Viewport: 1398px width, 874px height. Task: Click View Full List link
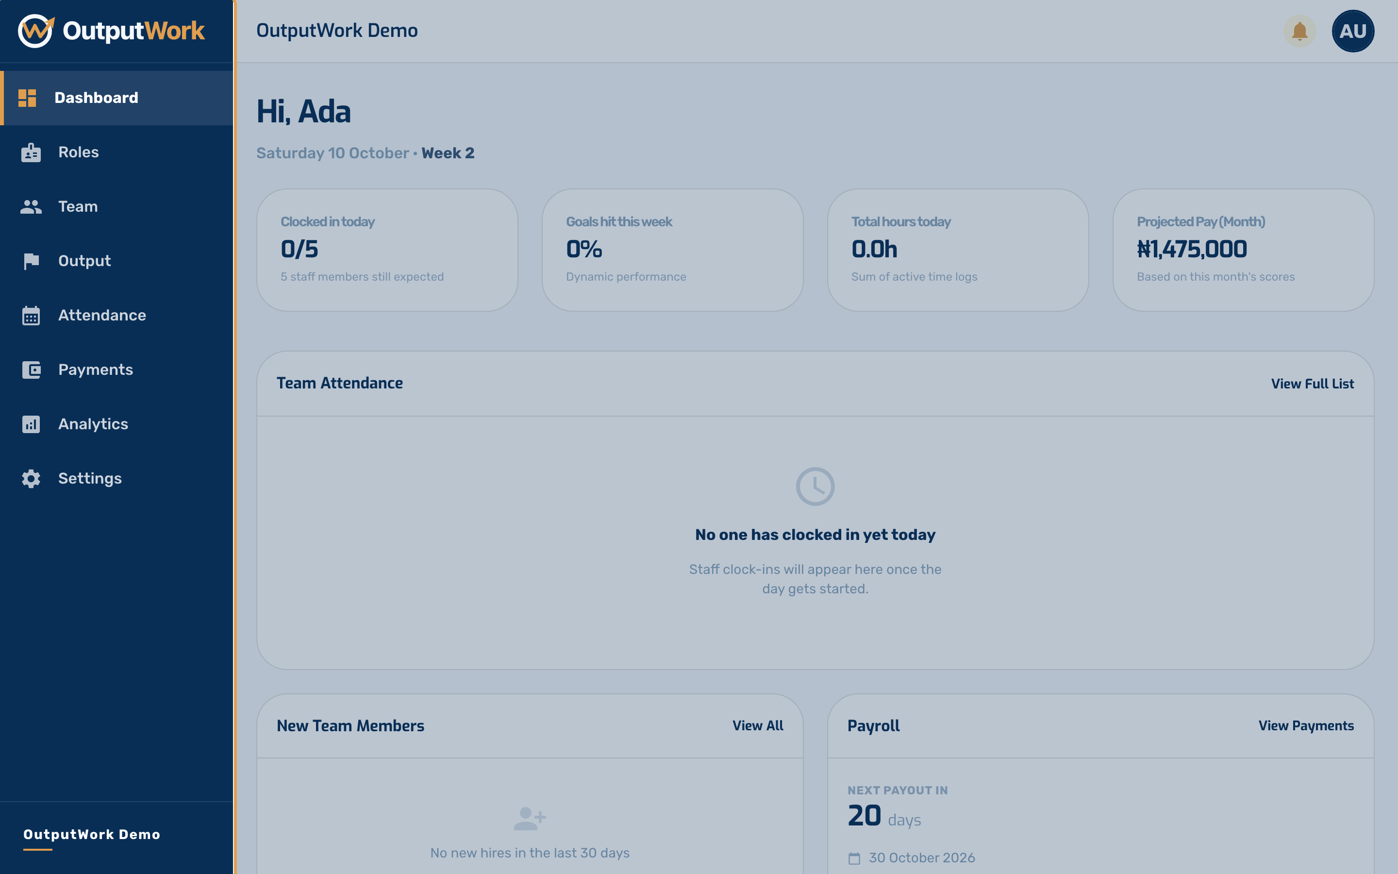[x=1312, y=384]
